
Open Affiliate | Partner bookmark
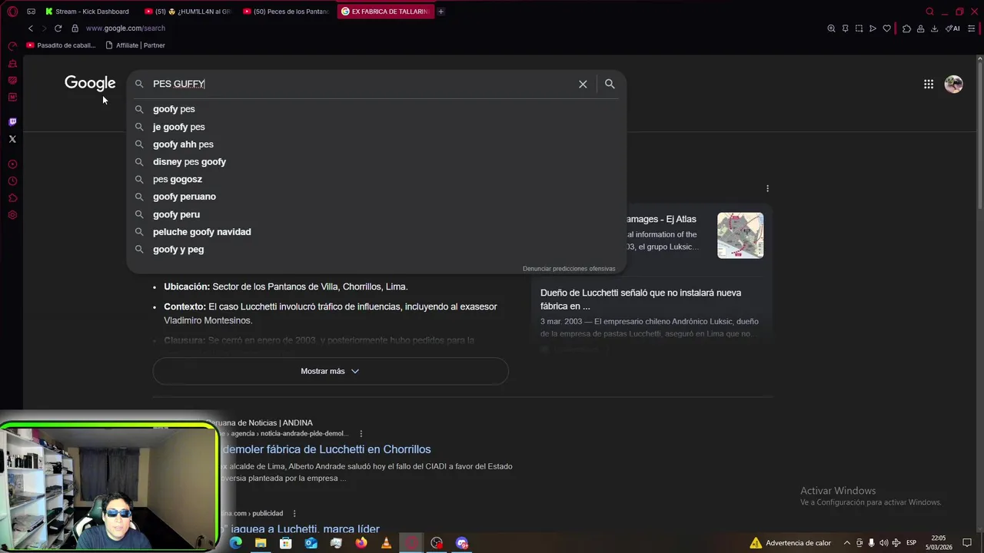[x=135, y=45]
